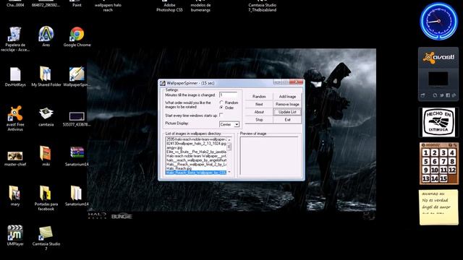Click the image list scroll-up arrow
This screenshot has width=463, height=260.
pyautogui.click(x=229, y=139)
